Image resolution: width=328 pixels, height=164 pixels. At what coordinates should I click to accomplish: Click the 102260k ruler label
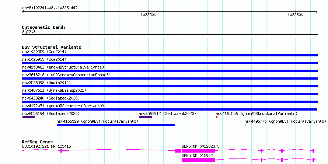coord(295,15)
